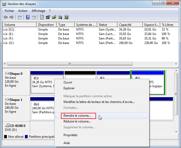Click the 99 % free cell
The width and height of the screenshot is (181, 148).
tap(165, 38)
